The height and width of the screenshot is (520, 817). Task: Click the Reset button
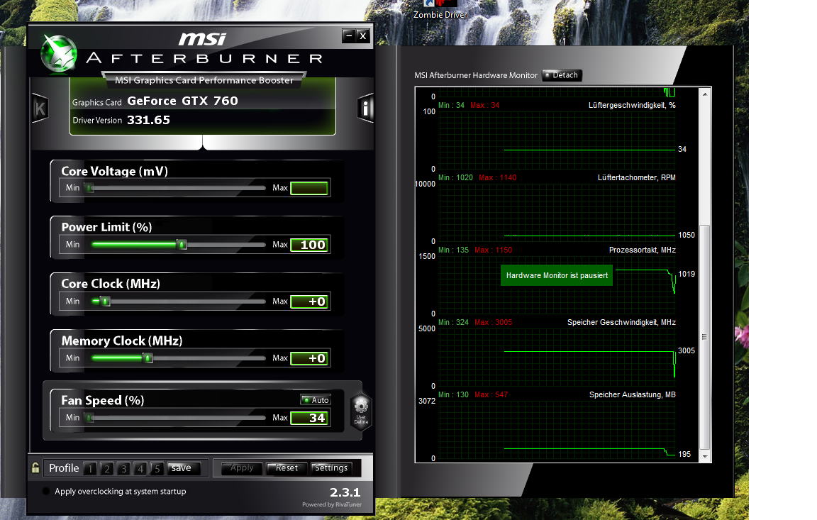pos(287,468)
